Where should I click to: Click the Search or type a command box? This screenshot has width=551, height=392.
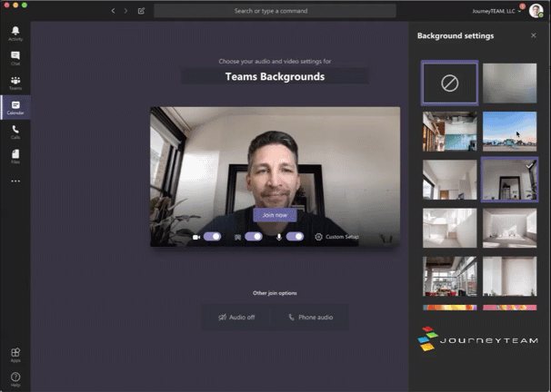275,11
